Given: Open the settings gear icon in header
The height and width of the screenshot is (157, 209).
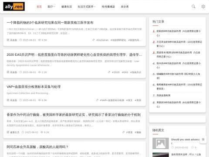Looking at the screenshot, I should click(203, 7).
